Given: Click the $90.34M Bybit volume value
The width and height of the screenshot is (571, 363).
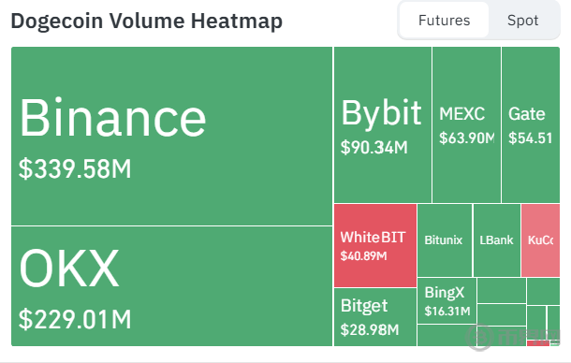Looking at the screenshot, I should click(374, 148).
